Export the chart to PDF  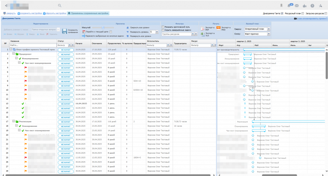pyautogui.click(x=203, y=28)
